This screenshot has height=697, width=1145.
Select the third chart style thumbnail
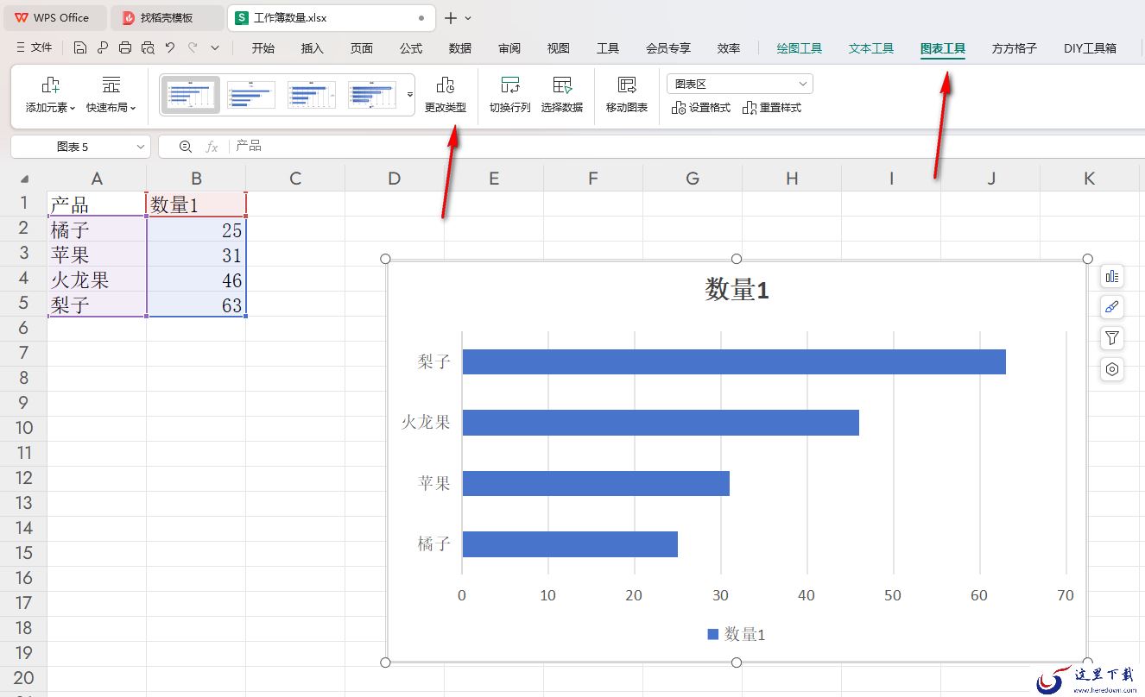[x=312, y=95]
